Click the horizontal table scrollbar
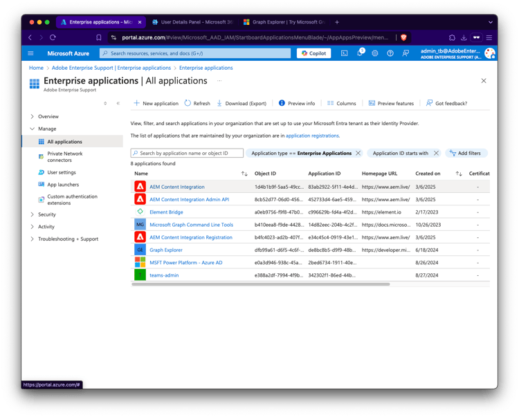Viewport: 519px width, 417px height. point(261,284)
